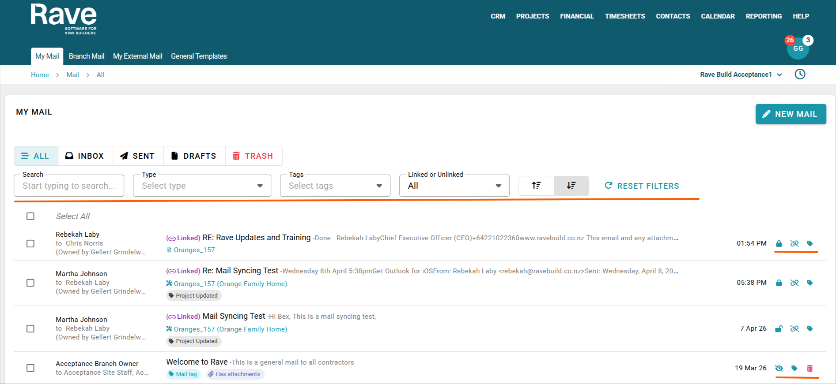Image resolution: width=836 pixels, height=384 pixels.
Task: Click the clock icon beside branch selector
Action: (x=800, y=74)
